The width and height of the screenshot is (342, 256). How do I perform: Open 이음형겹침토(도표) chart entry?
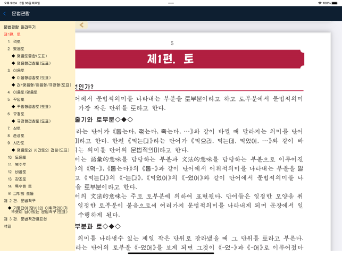click(34, 78)
